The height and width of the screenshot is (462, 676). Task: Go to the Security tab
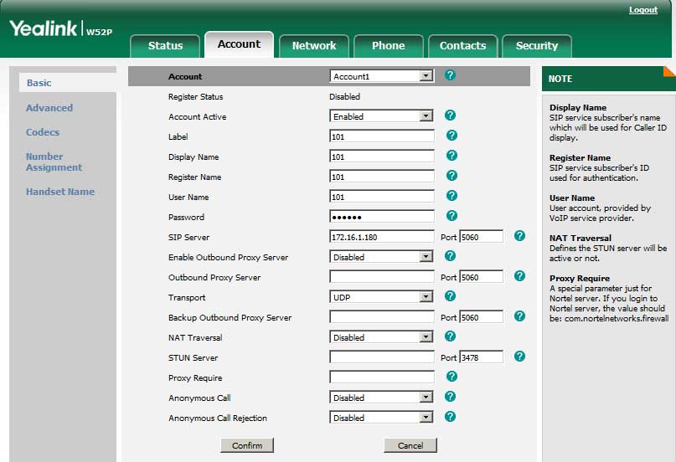tap(537, 46)
